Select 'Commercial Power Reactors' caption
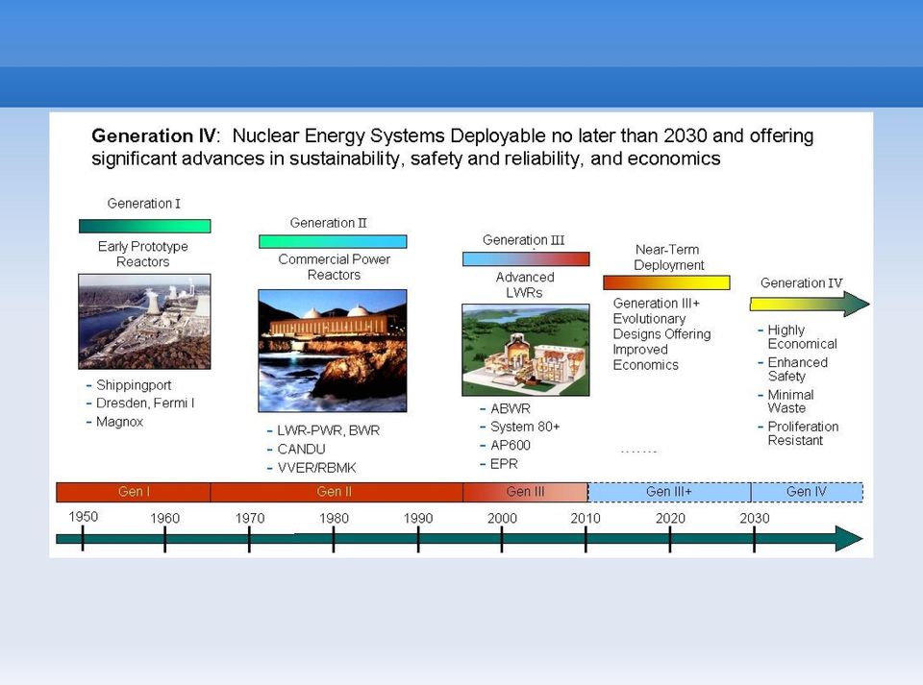This screenshot has width=923, height=685. tap(334, 267)
